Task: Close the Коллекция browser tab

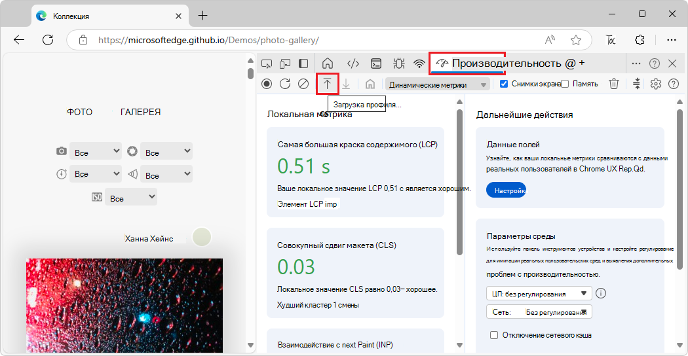Action: 179,16
